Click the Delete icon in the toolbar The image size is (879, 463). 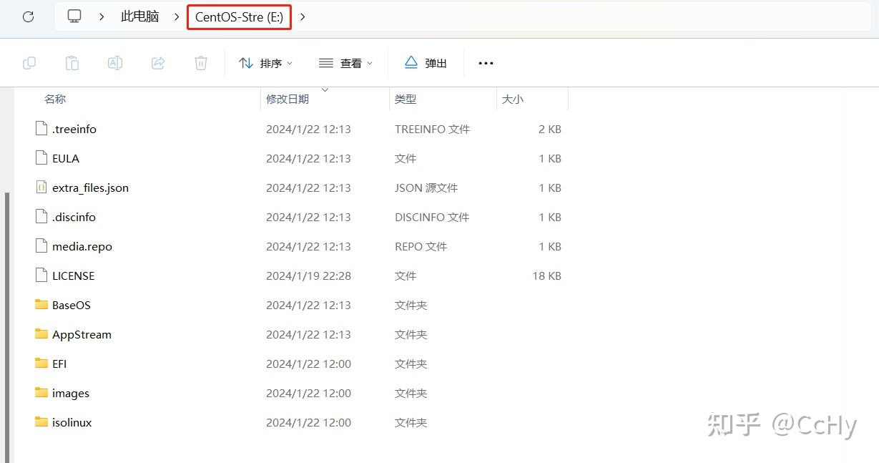[200, 63]
